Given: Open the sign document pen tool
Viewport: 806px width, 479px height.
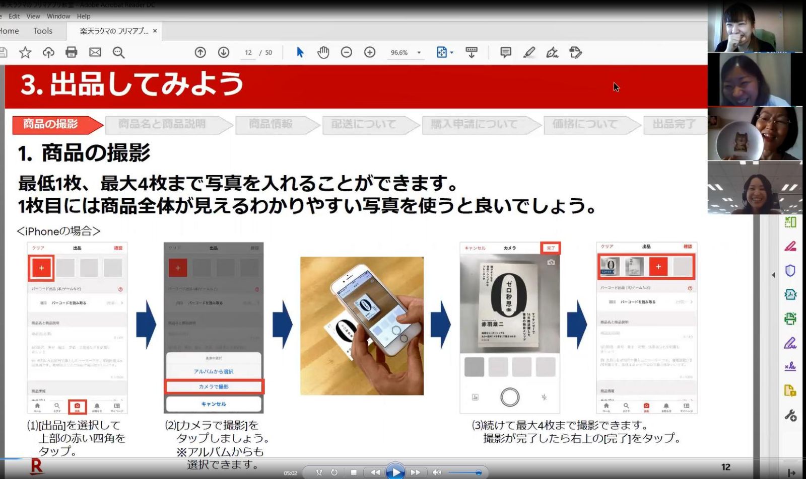Looking at the screenshot, I should 553,52.
